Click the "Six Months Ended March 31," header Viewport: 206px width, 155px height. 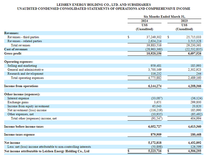point(164,17)
